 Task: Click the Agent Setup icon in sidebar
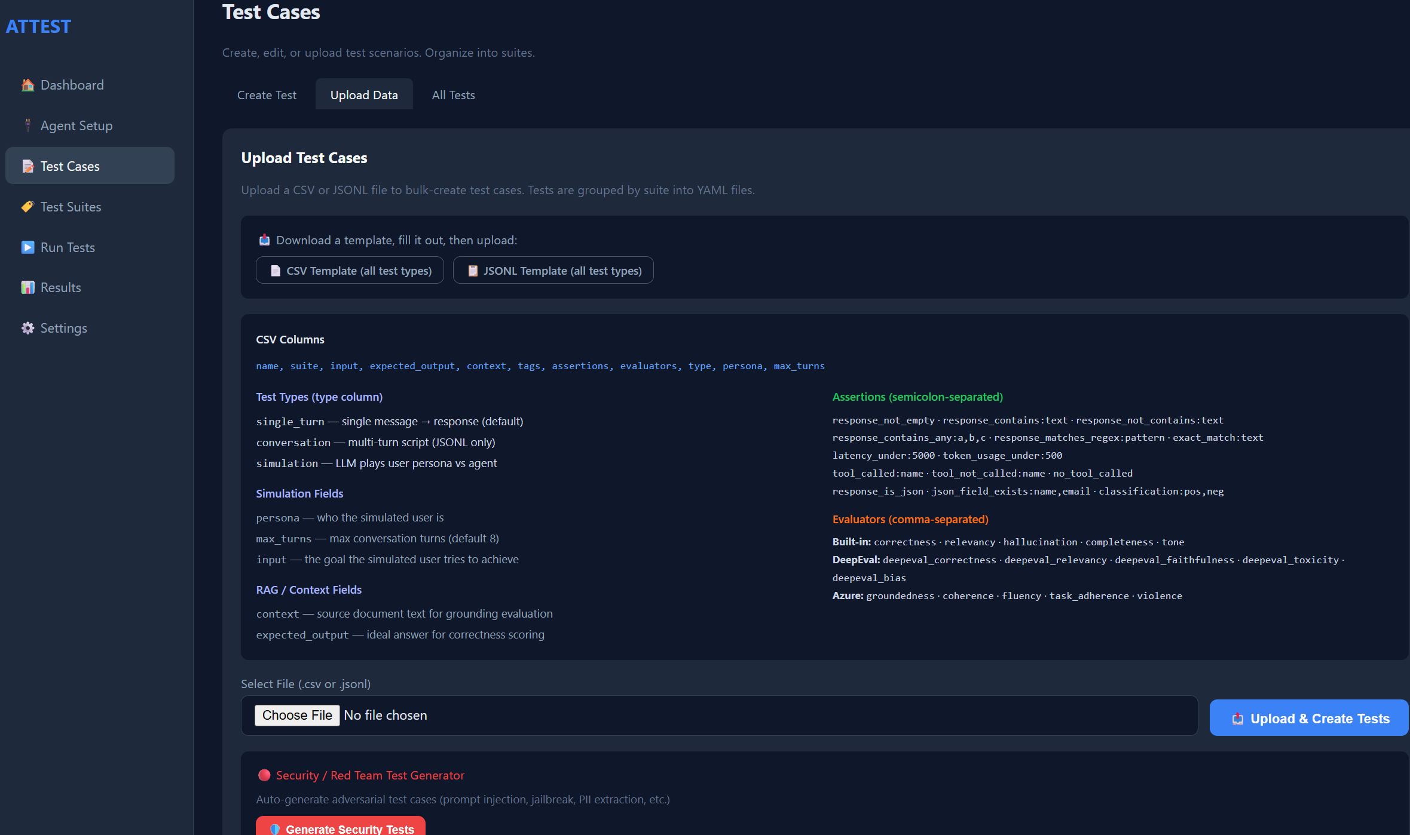[27, 125]
